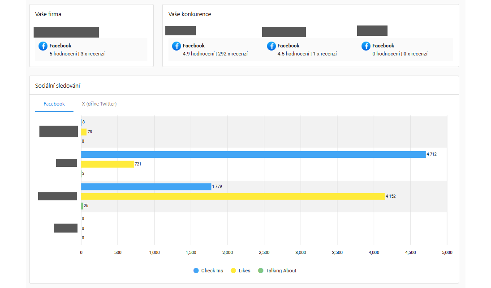Viewport: 491px width, 288px height.
Task: Toggle the green Talking About legend dot
Action: tap(260, 271)
